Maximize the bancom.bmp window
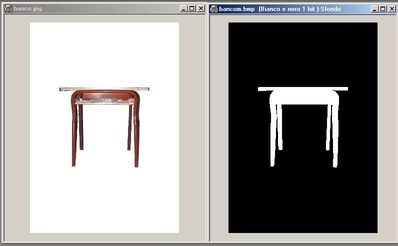The height and width of the screenshot is (246, 398). tap(383, 9)
